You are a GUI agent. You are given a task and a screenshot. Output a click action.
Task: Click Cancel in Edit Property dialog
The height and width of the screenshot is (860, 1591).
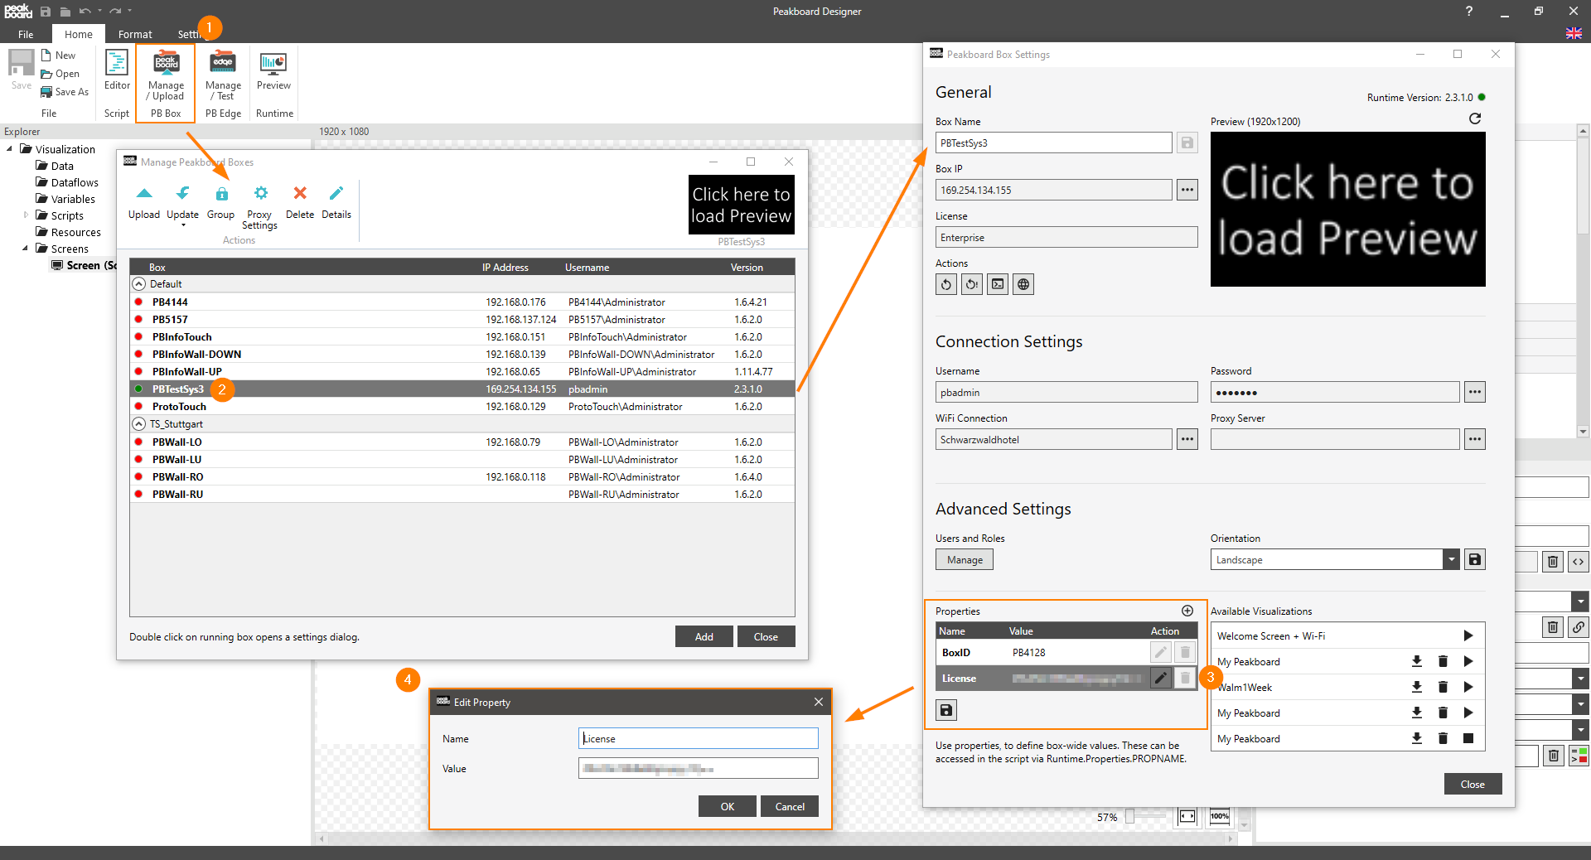[x=790, y=806]
